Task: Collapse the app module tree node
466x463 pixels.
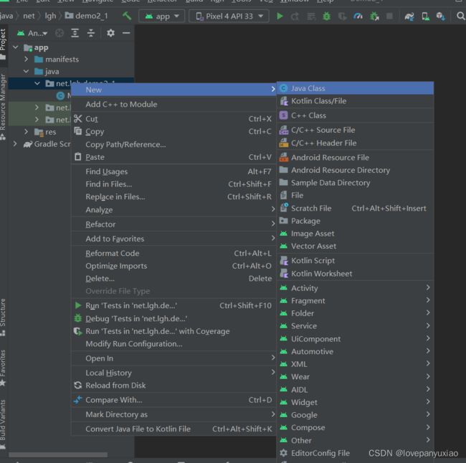Action: pyautogui.click(x=16, y=47)
